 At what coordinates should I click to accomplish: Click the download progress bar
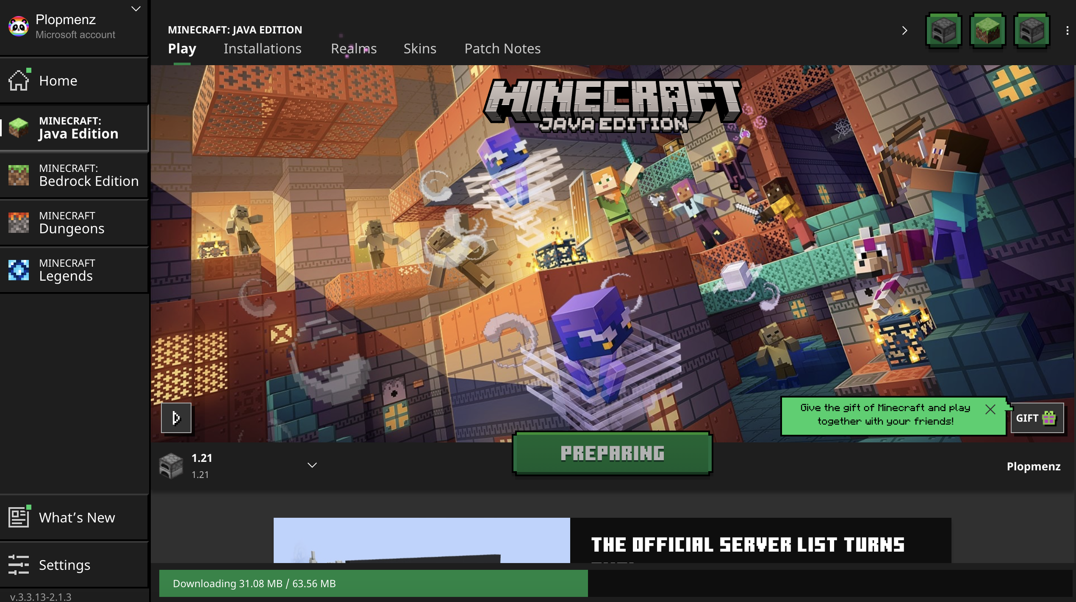[373, 583]
